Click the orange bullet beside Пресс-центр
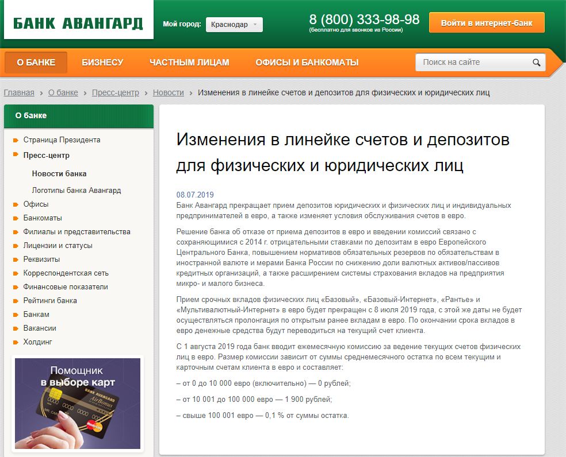The width and height of the screenshot is (566, 457). [16, 154]
